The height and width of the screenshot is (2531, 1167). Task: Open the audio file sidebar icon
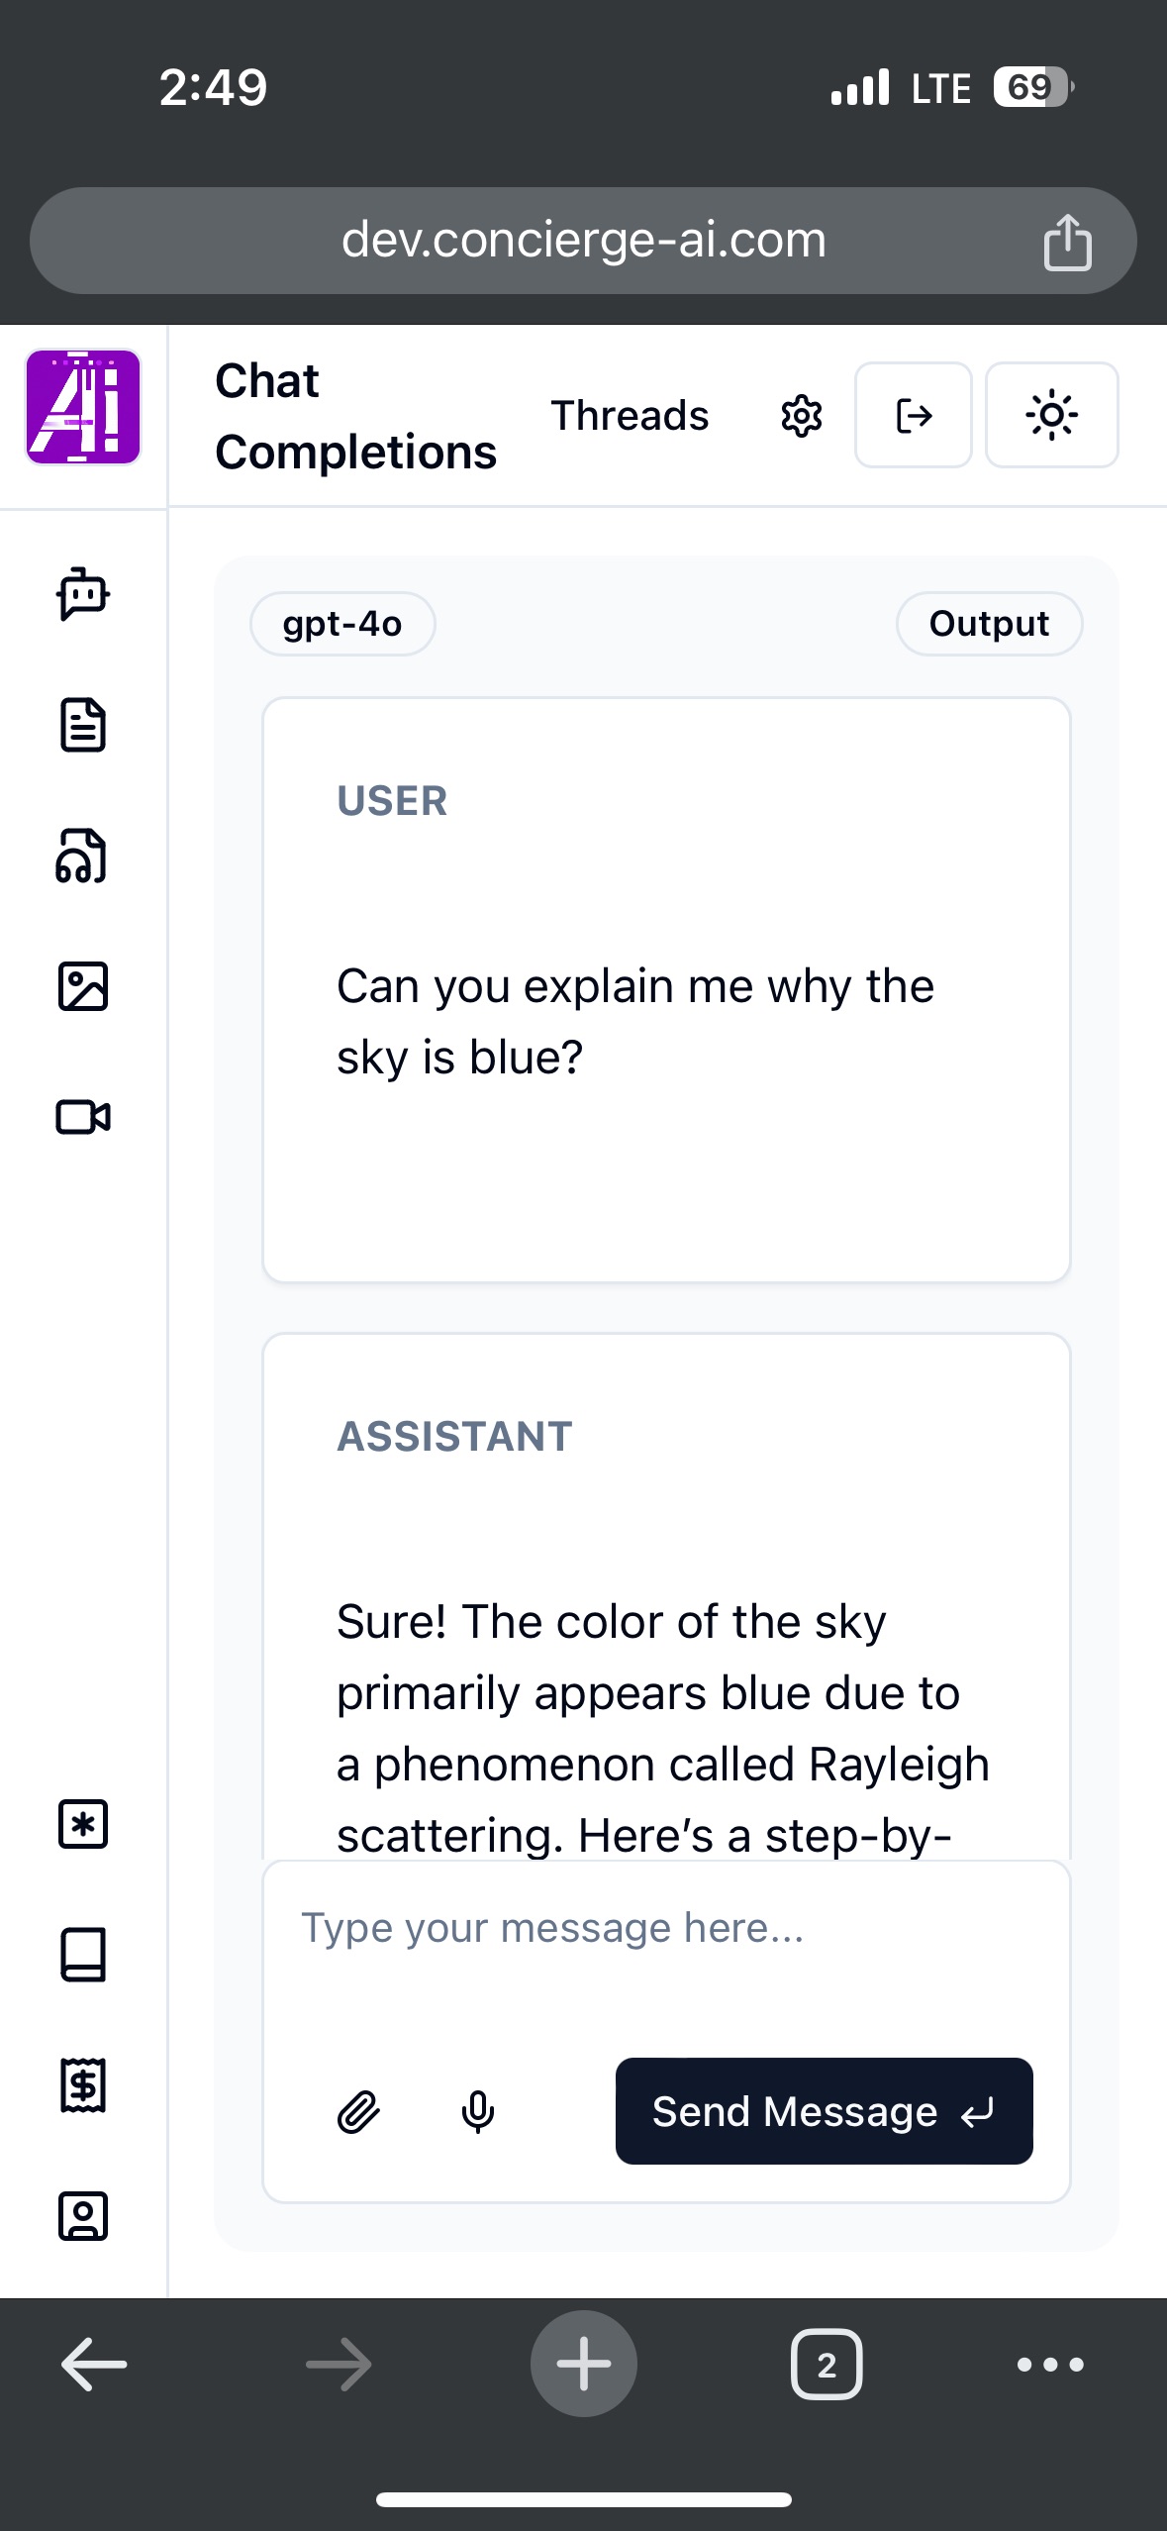click(x=83, y=856)
